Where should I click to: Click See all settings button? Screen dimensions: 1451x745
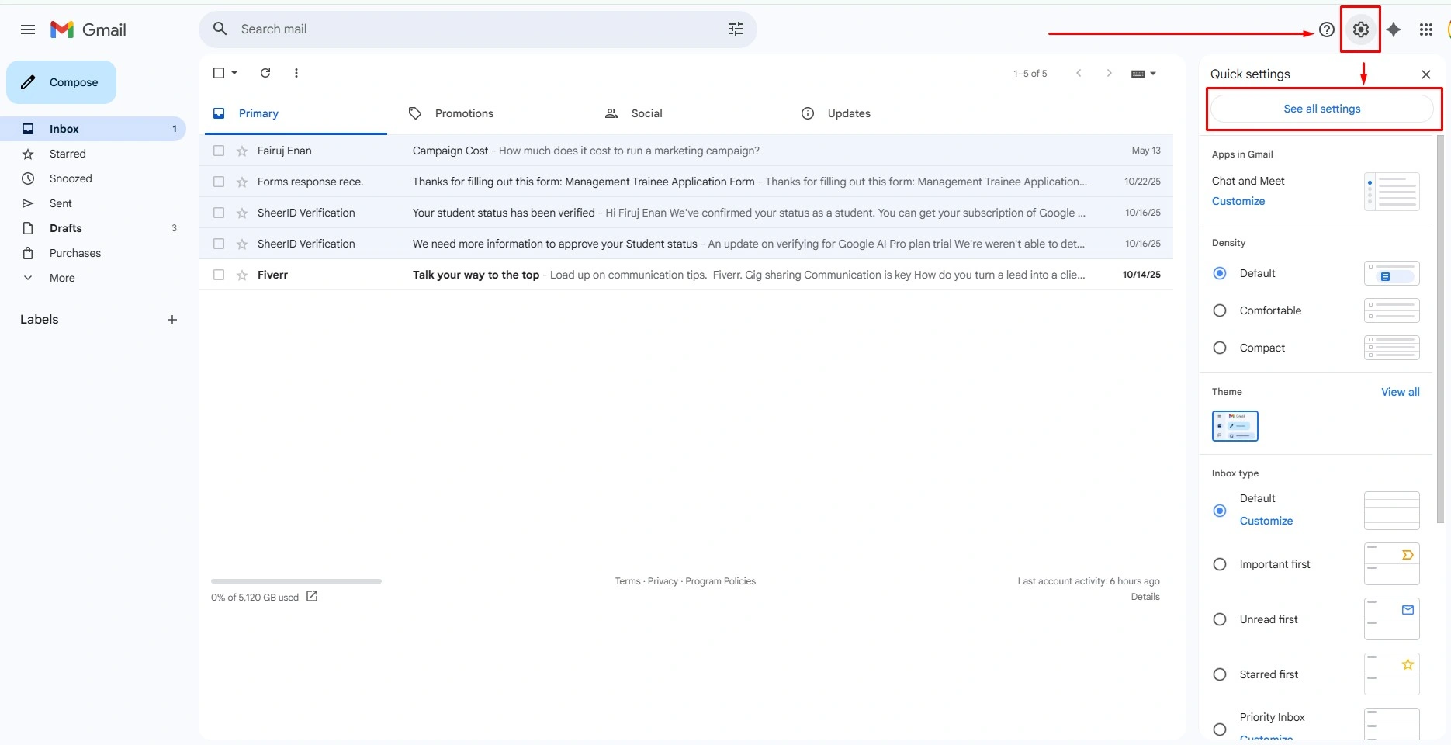coord(1322,109)
